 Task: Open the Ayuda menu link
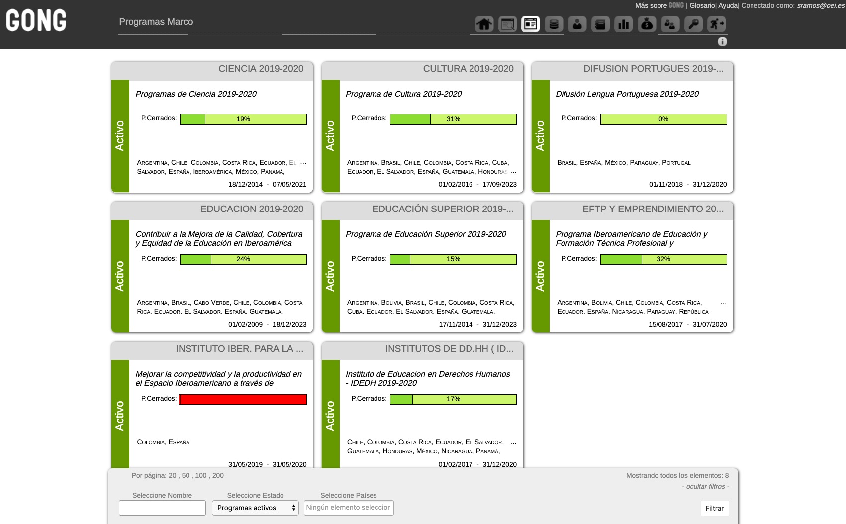pyautogui.click(x=728, y=5)
